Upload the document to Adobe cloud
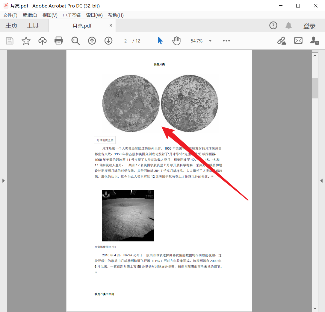Screen dimensions: 325x312 [42, 41]
